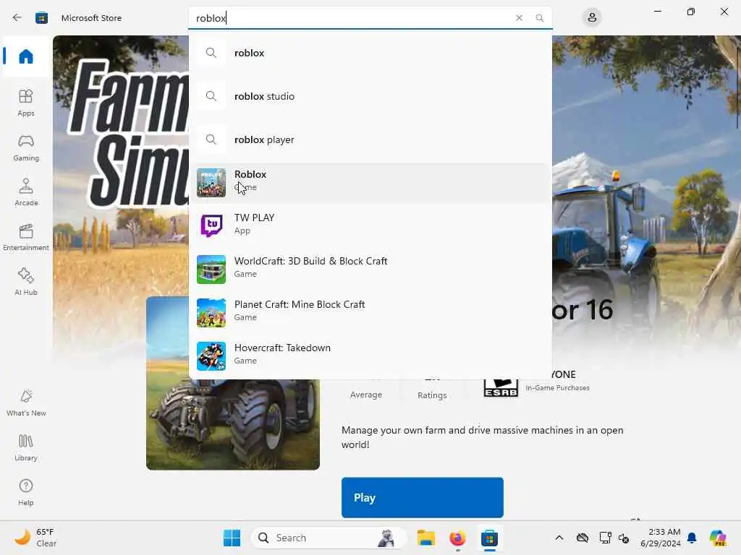Click the notification bell icon
The width and height of the screenshot is (741, 555).
692,538
